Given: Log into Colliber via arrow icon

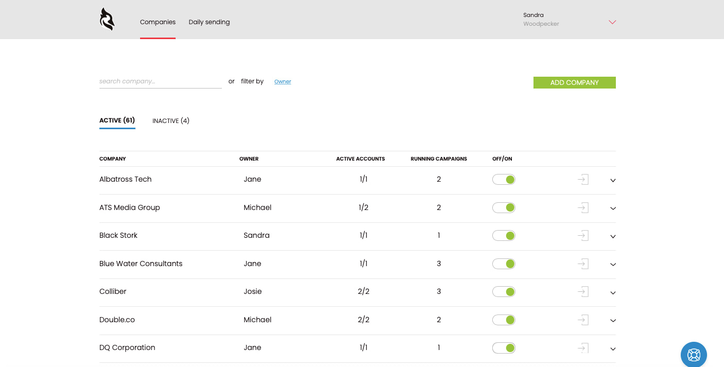Looking at the screenshot, I should [x=583, y=292].
